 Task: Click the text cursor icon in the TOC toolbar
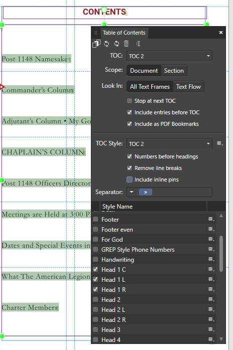[139, 44]
